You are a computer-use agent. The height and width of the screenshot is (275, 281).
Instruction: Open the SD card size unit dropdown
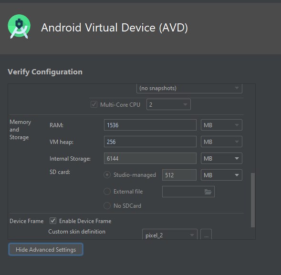pyautogui.click(x=221, y=175)
